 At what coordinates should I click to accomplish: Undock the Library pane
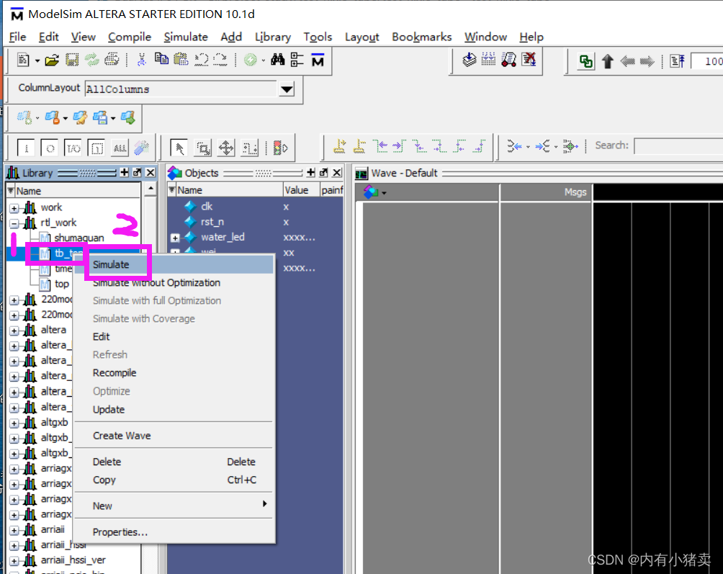point(137,172)
